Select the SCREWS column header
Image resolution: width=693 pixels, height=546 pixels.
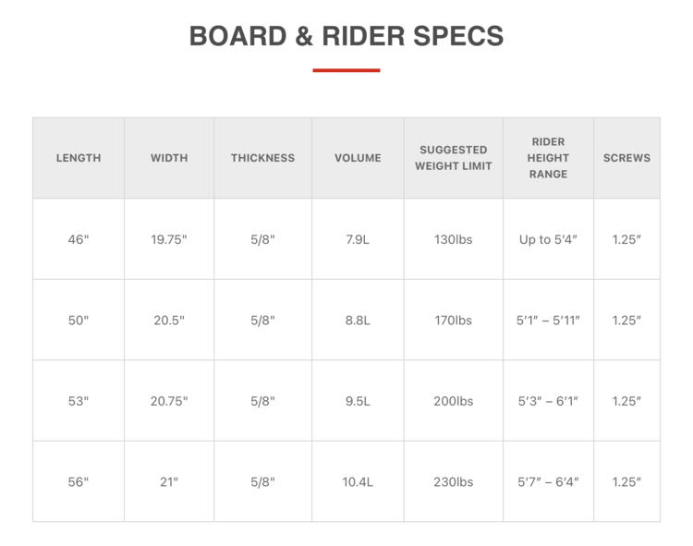[626, 158]
